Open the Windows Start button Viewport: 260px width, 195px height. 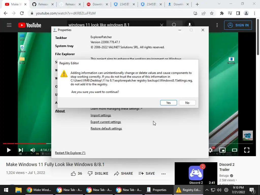click(x=6, y=190)
